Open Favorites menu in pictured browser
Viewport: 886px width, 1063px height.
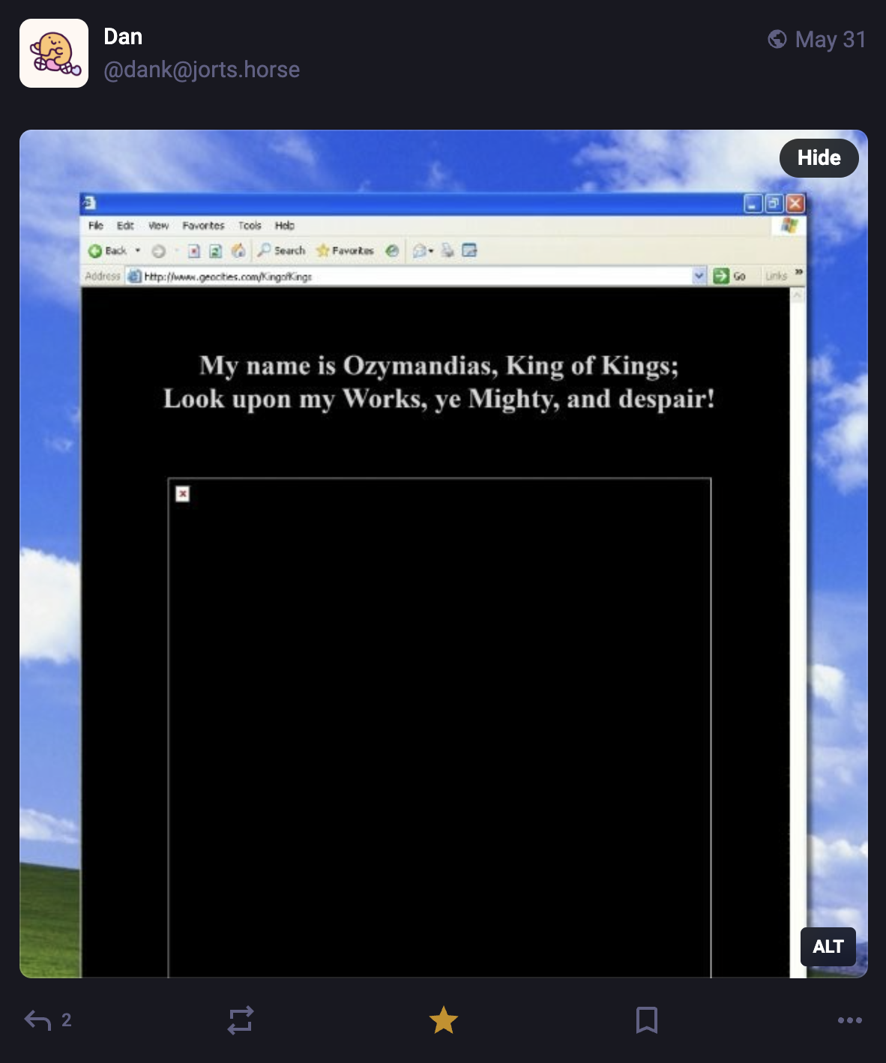point(203,226)
